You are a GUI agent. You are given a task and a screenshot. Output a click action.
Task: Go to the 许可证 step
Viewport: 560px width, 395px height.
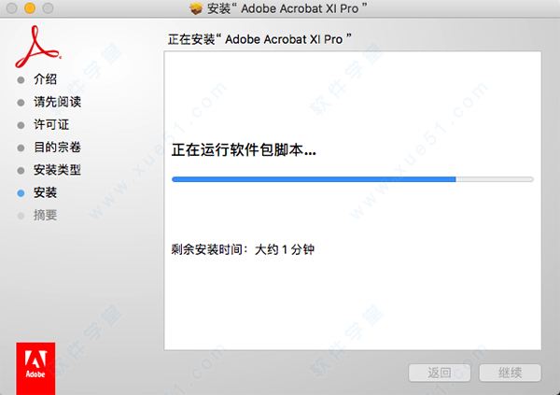point(51,125)
